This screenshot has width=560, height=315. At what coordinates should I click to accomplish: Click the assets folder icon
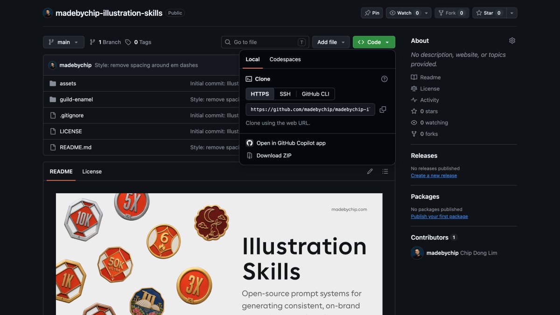tap(53, 84)
